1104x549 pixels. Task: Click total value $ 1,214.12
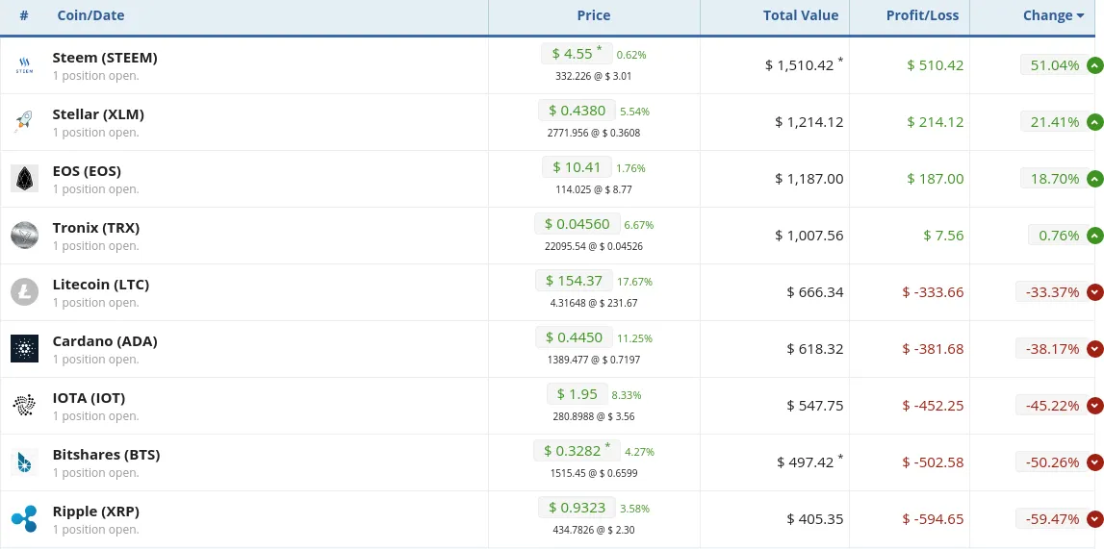[809, 122]
